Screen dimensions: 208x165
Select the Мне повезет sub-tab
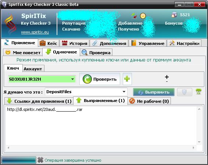coord(23,53)
